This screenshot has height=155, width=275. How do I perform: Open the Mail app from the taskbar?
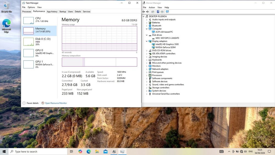tap(105, 151)
